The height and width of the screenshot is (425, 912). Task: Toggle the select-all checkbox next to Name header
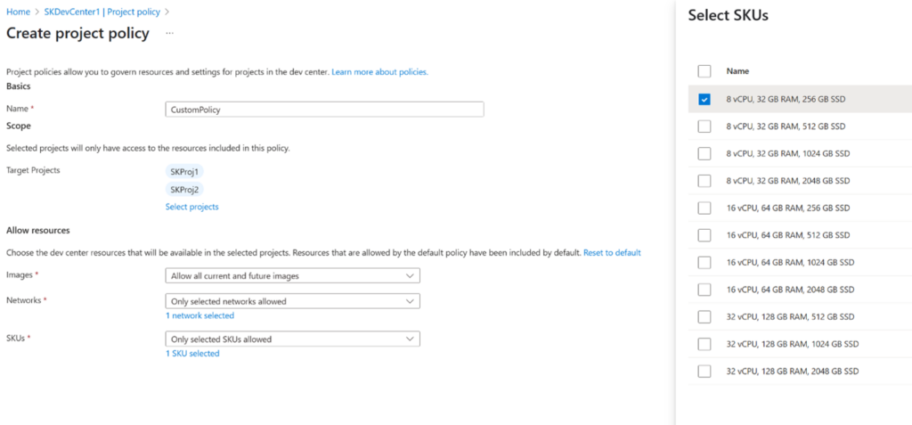coord(704,70)
